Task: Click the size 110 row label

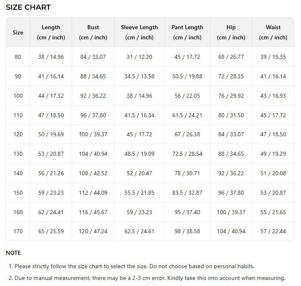Action: [x=18, y=115]
